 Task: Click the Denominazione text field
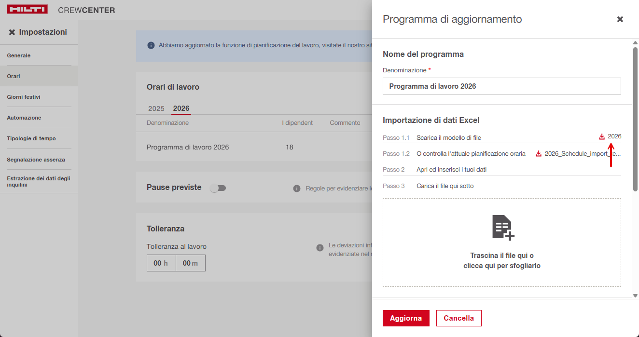[501, 86]
